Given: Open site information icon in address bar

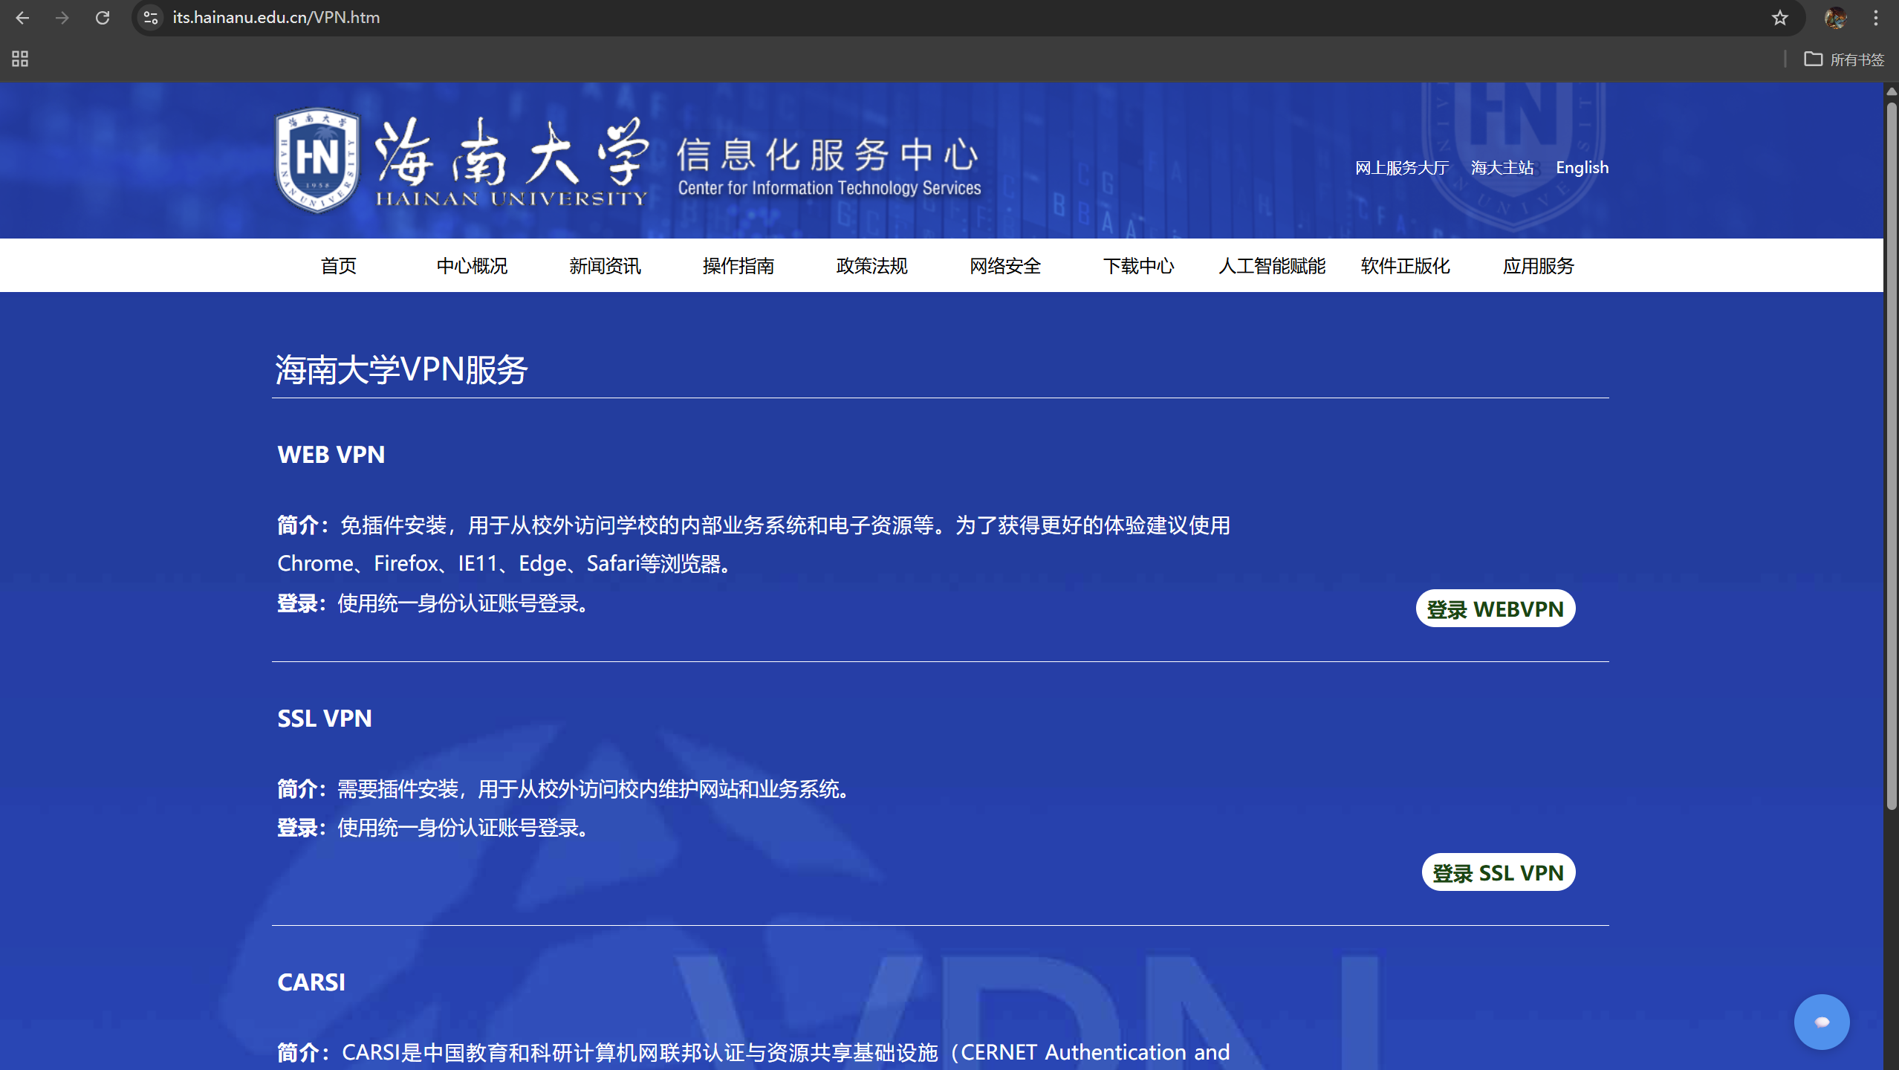Looking at the screenshot, I should [151, 18].
